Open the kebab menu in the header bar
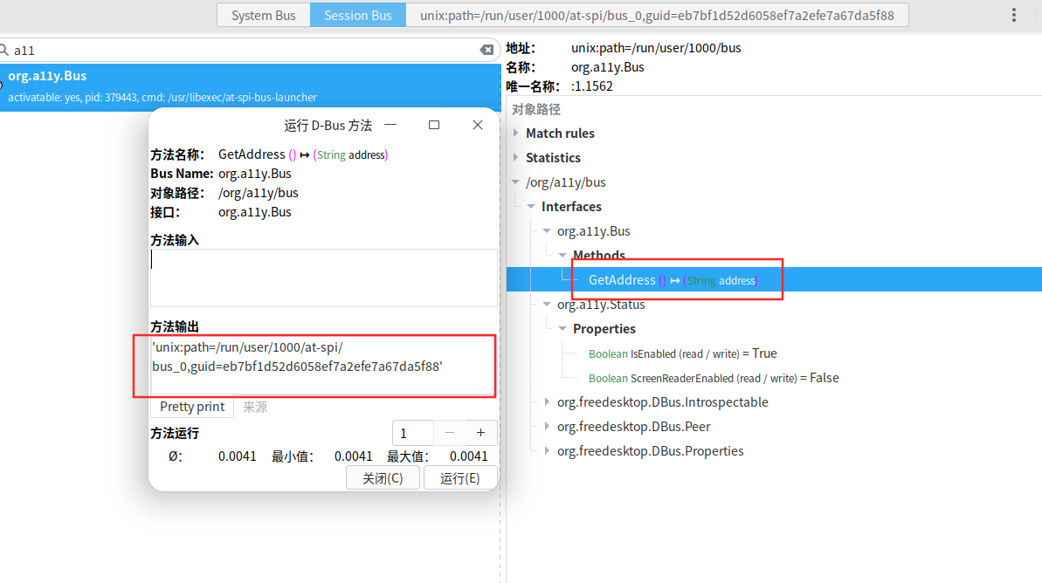Screen dimensions: 1042x583 coord(1014,15)
